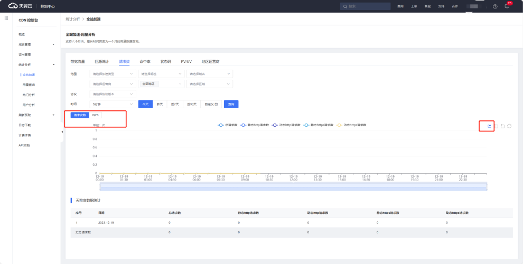Toggle 动态http请求数 legend series
523x264 pixels.
(286, 125)
